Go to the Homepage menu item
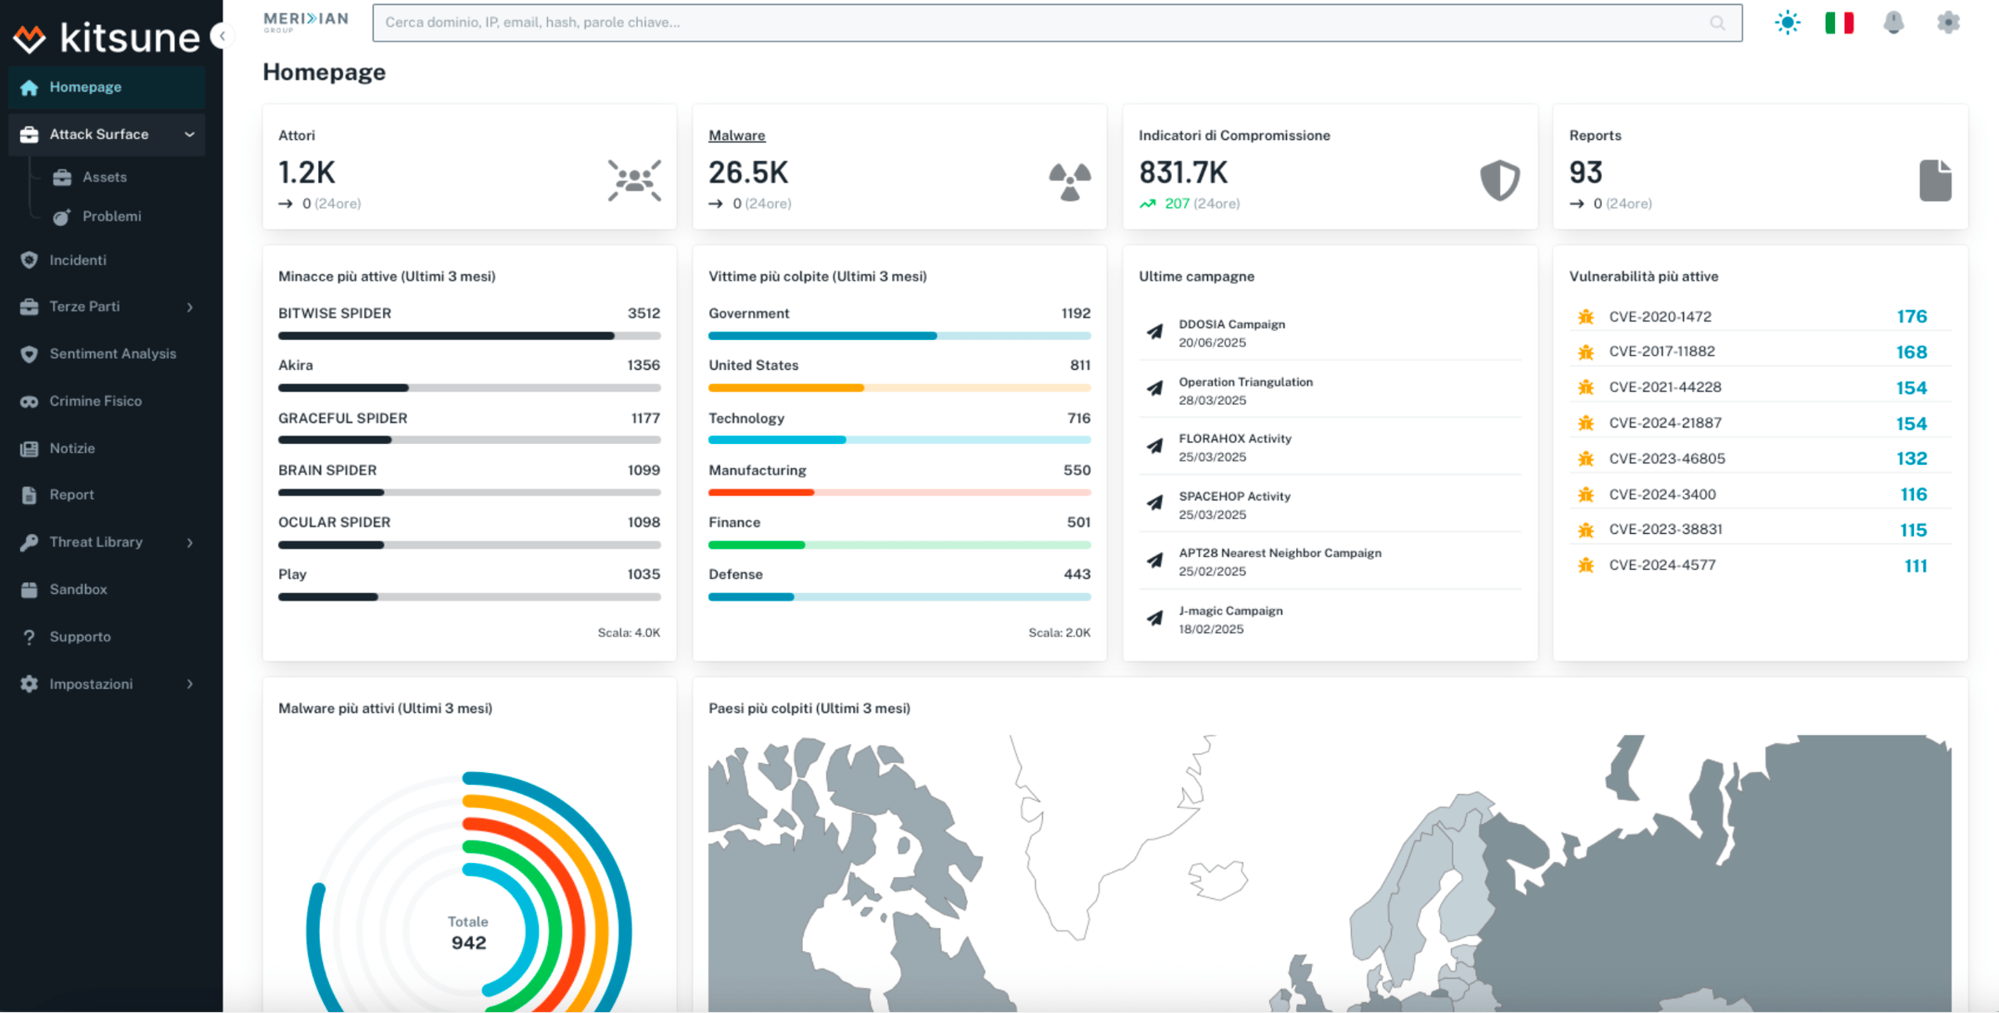 pos(85,86)
